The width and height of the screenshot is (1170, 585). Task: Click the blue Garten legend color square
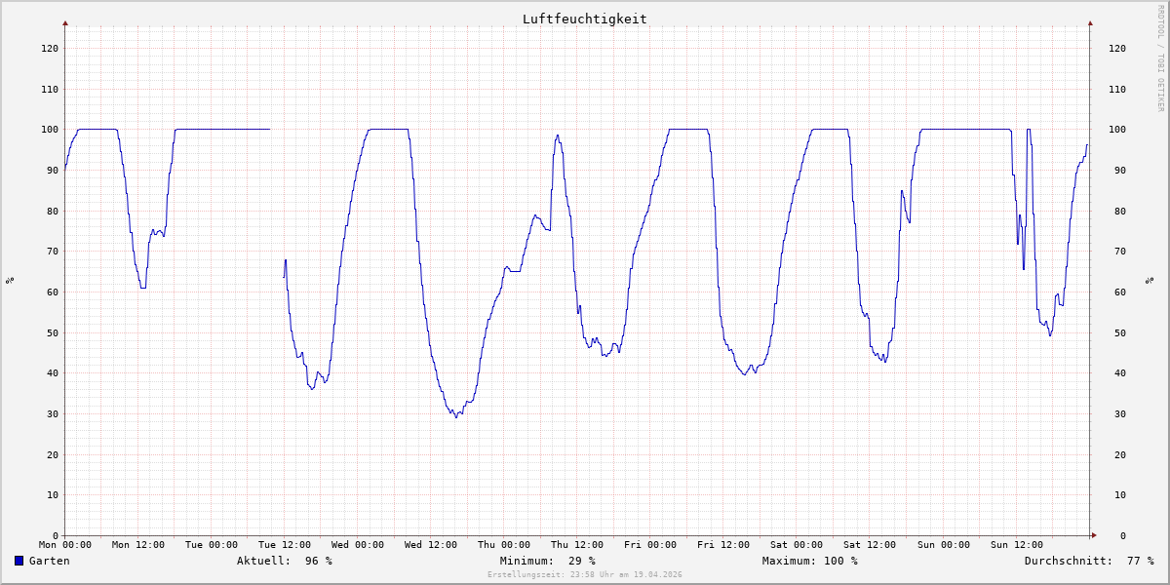coord(19,561)
